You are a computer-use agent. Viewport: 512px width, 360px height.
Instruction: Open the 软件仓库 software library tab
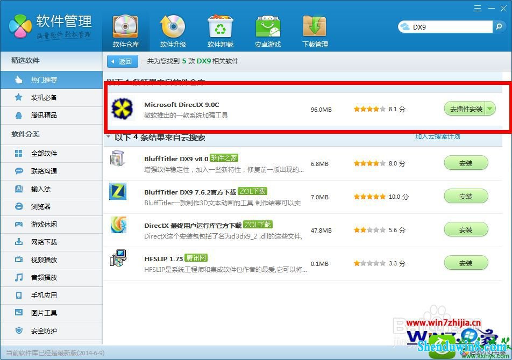[125, 32]
